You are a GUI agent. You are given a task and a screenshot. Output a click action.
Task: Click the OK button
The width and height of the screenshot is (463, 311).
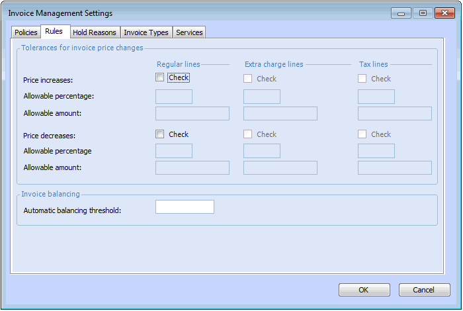[364, 290]
